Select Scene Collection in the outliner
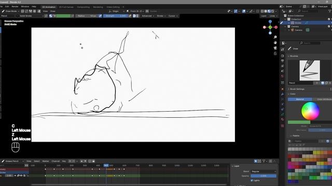This screenshot has width=332, height=186. (x=296, y=16)
